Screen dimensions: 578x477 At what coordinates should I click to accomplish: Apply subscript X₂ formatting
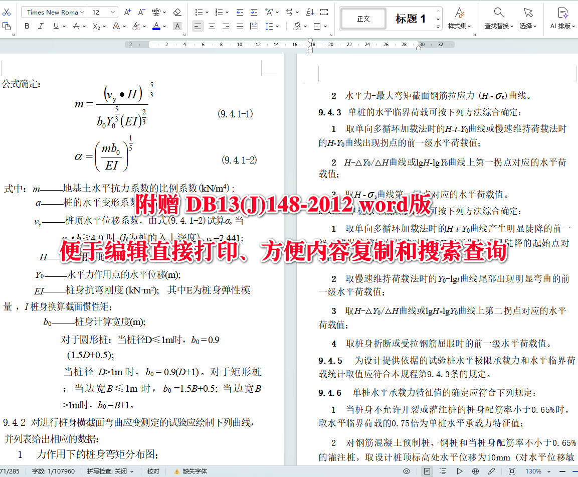pos(96,26)
